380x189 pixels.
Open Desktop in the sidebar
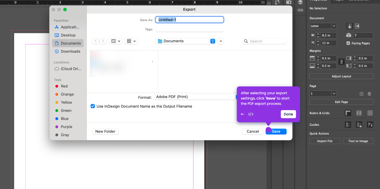[68, 35]
